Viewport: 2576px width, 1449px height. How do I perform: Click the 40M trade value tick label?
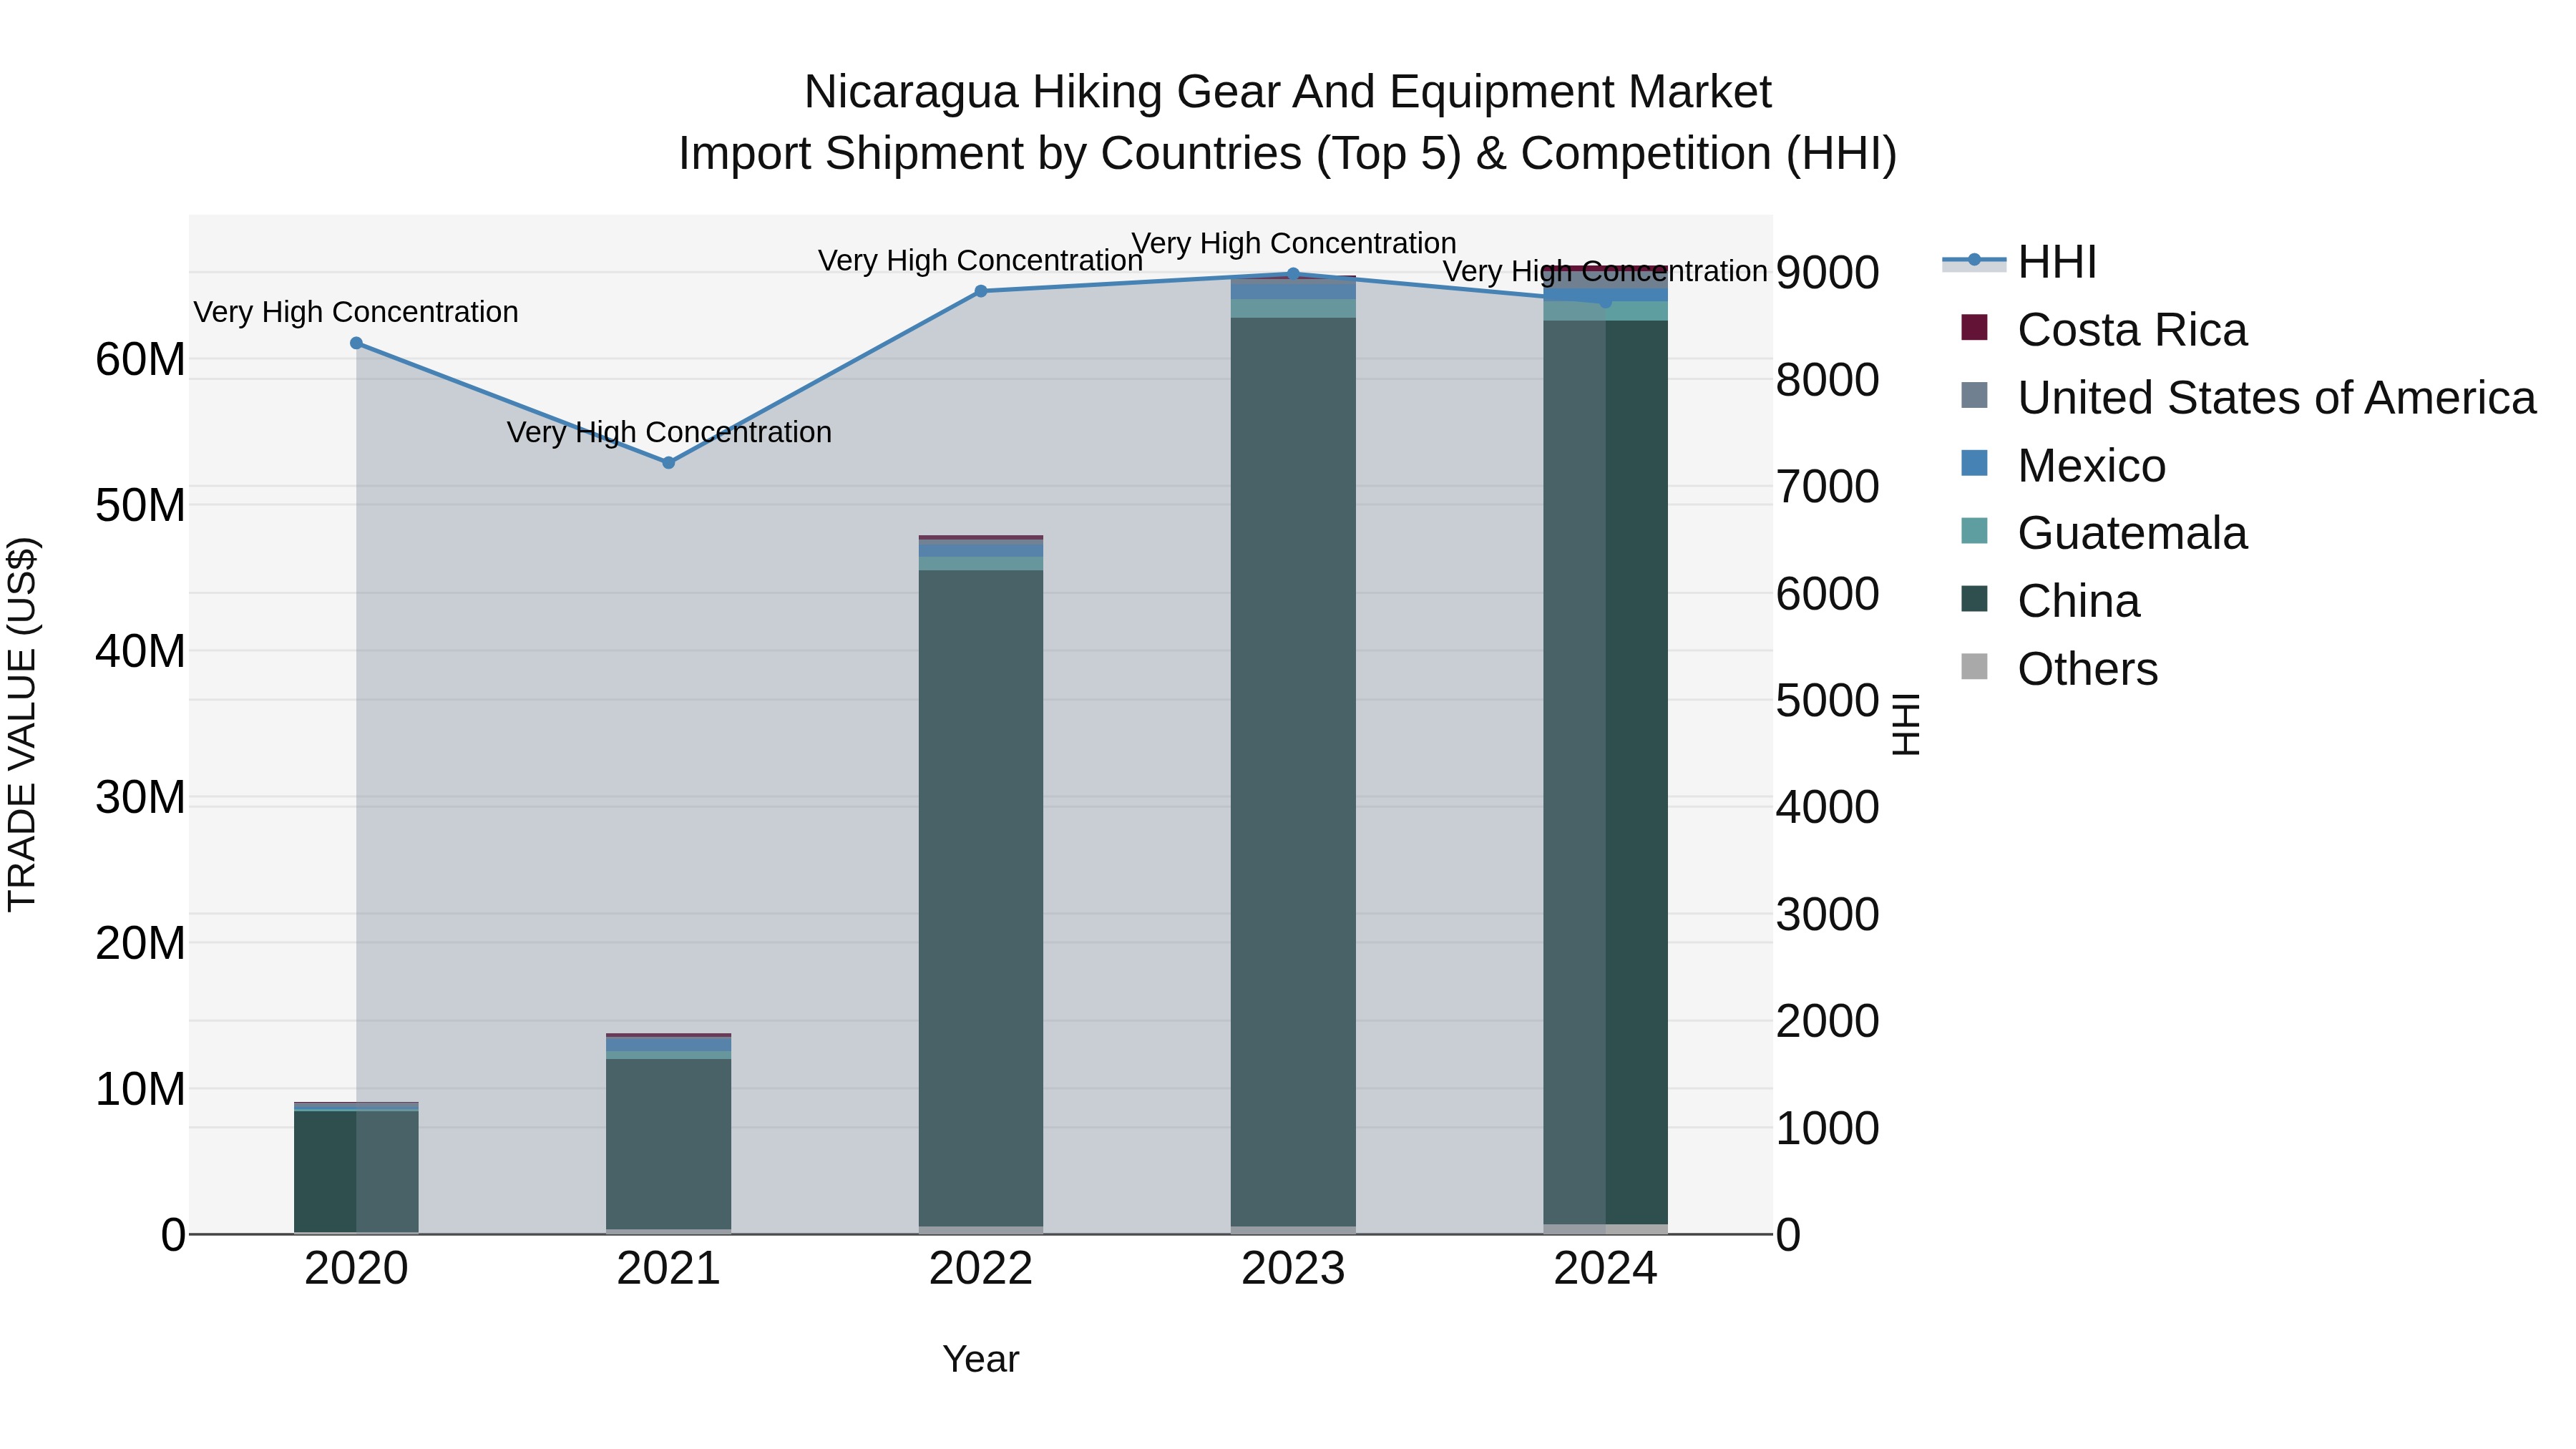pos(140,652)
